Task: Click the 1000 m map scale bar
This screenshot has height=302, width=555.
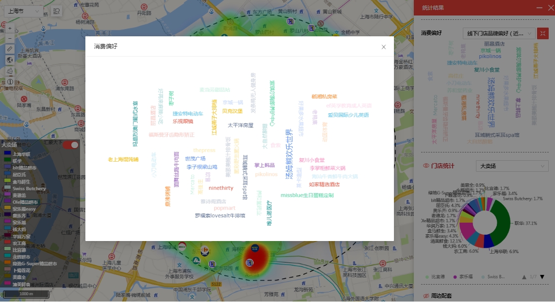Action: coord(26,294)
